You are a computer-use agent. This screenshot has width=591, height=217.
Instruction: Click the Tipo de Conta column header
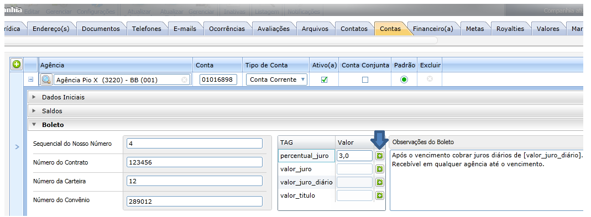(275, 65)
